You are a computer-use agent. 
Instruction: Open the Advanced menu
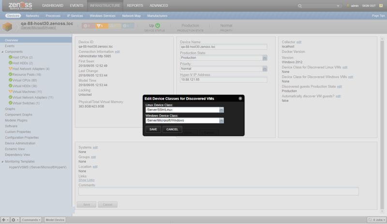point(159,5)
